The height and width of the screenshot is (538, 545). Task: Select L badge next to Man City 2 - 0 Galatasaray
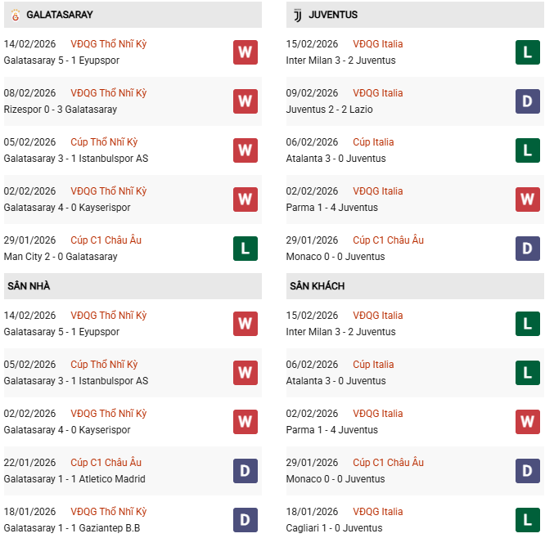245,249
